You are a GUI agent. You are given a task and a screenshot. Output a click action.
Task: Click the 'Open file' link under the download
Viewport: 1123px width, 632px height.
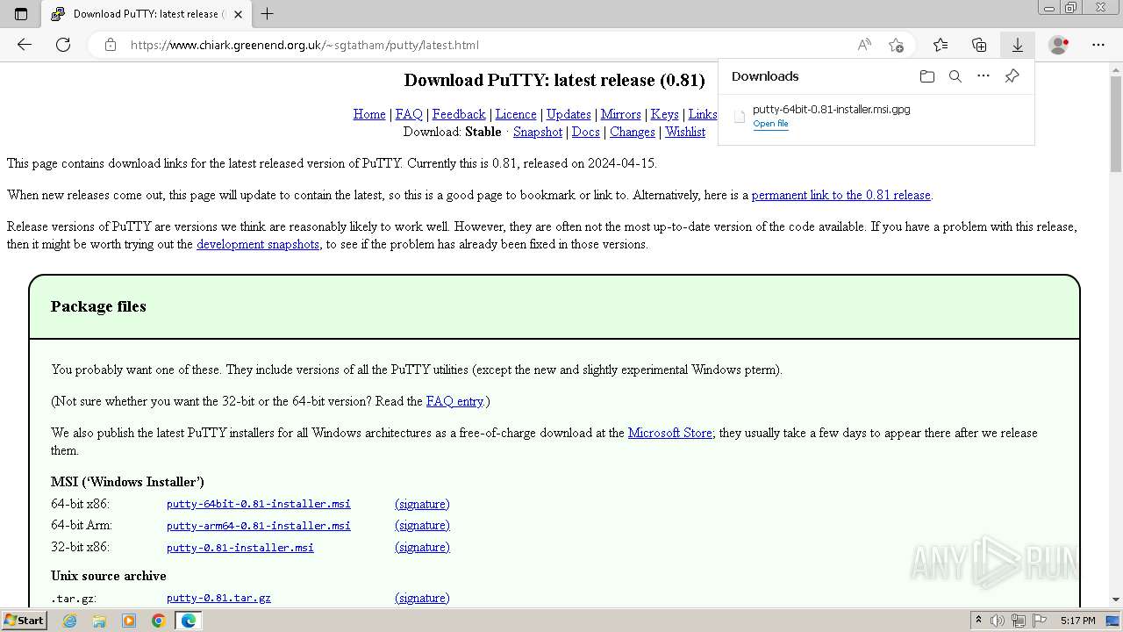point(770,124)
